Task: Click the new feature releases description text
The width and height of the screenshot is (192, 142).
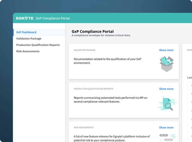Action: 112,138
